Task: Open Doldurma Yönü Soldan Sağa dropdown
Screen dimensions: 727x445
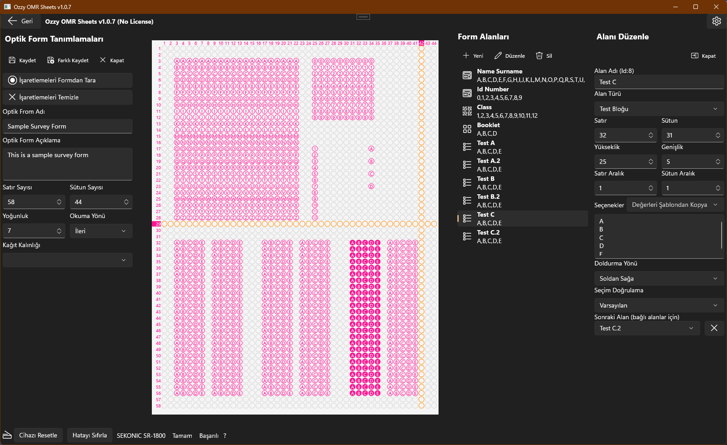Action: click(658, 278)
